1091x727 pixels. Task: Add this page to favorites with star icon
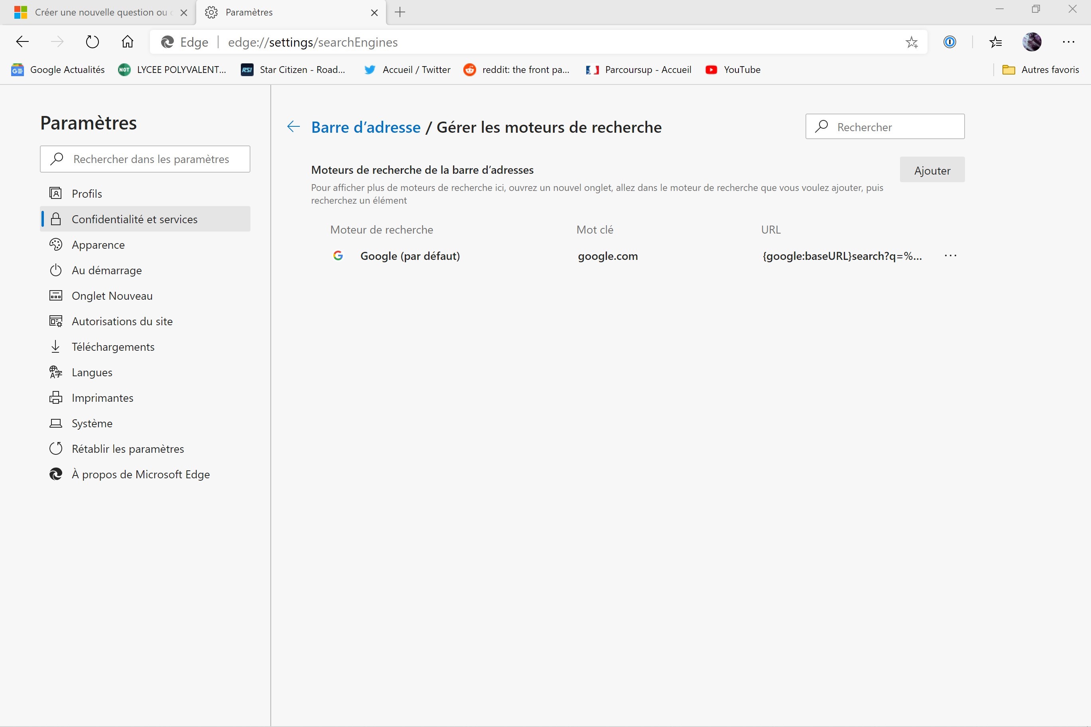912,42
